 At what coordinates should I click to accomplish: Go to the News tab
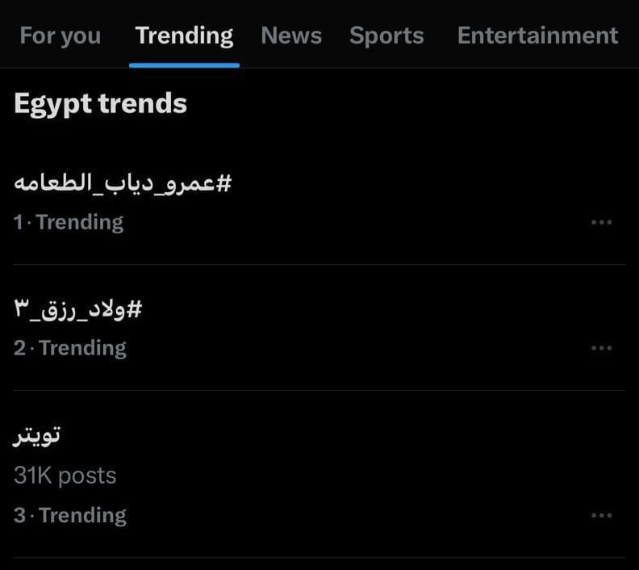click(x=291, y=36)
